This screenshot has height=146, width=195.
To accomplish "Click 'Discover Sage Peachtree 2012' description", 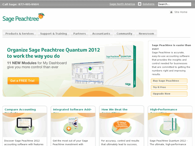I will pyautogui.click(x=22, y=141).
